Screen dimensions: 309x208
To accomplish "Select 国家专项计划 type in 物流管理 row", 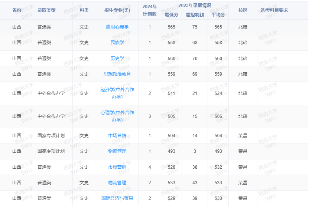I will point(51,151).
